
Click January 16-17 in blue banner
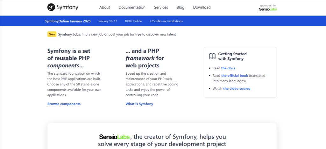(108, 21)
